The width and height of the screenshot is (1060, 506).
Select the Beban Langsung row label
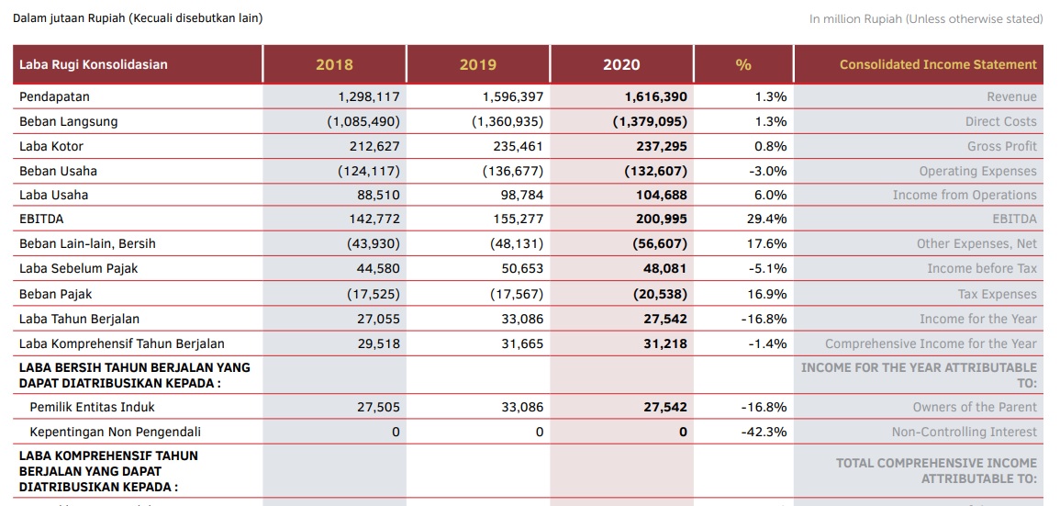[68, 122]
